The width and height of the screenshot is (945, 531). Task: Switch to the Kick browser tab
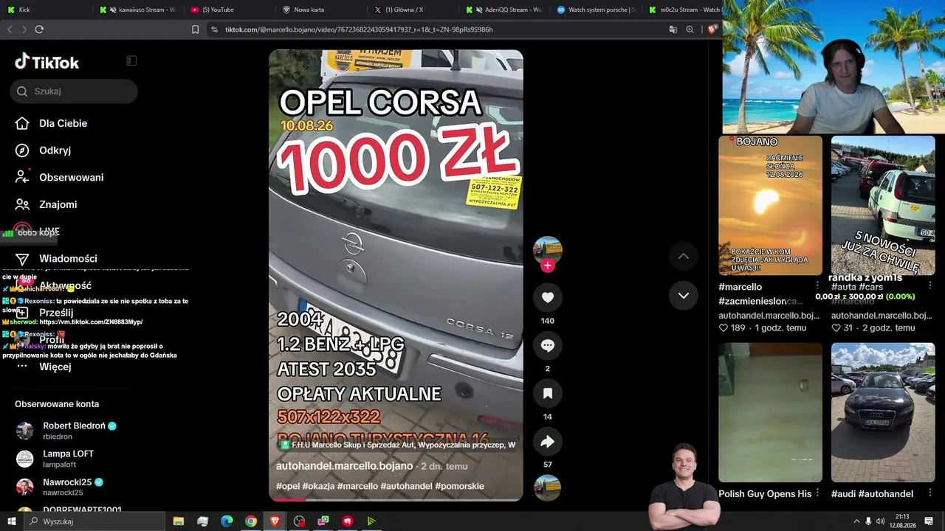pyautogui.click(x=46, y=10)
